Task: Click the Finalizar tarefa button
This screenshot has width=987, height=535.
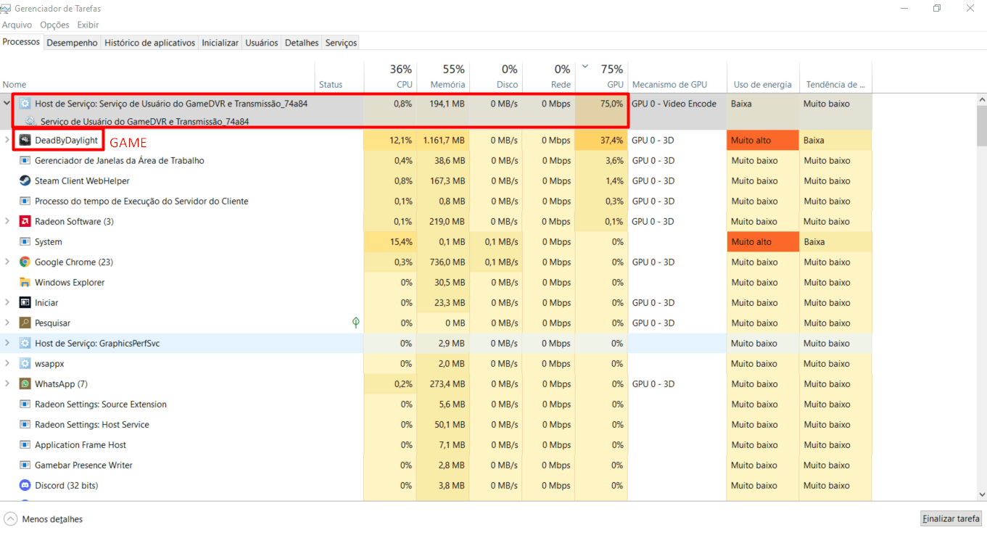Action: tap(951, 518)
